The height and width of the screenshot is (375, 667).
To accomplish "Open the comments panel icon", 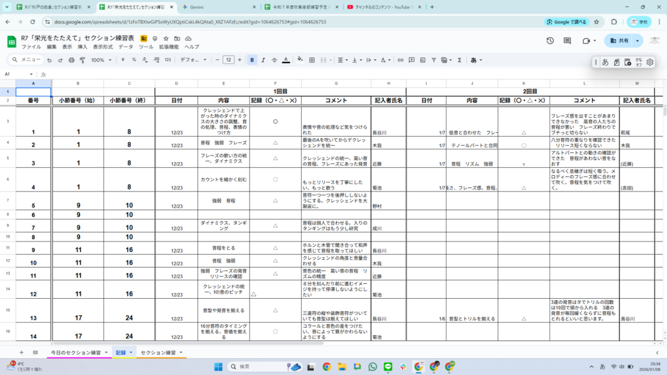I will click(567, 40).
